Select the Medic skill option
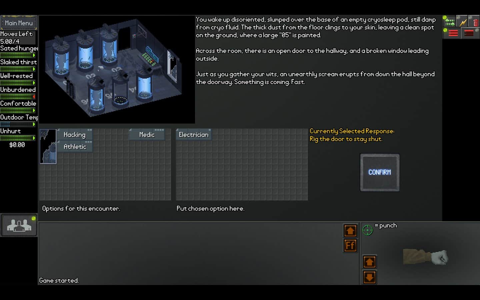The width and height of the screenshot is (480, 300). 147,135
